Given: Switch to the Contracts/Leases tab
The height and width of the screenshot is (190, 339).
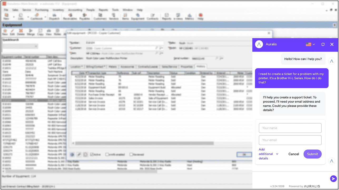Looking at the screenshot, I should pyautogui.click(x=148, y=67).
